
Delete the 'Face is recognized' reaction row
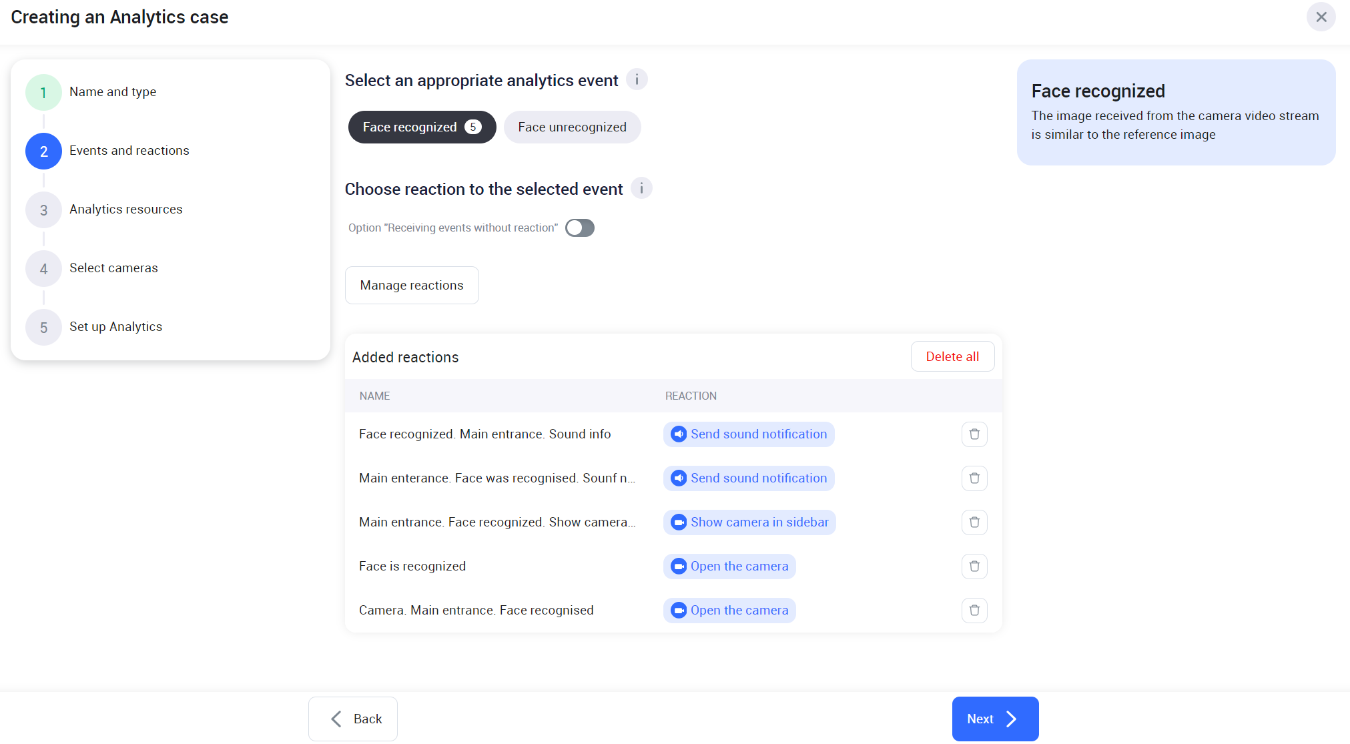point(974,567)
